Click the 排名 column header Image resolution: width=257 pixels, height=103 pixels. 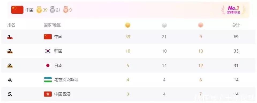tap(11, 25)
